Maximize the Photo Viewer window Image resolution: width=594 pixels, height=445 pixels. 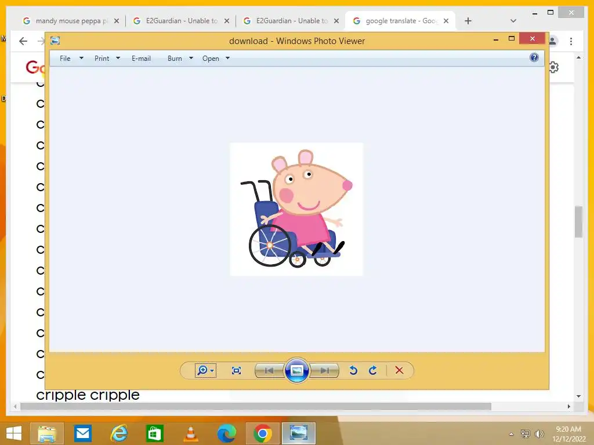pos(512,39)
